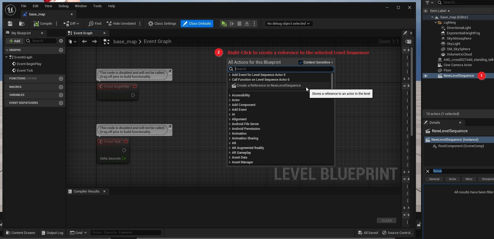The height and width of the screenshot is (239, 494).
Task: Open the Window menu
Action: 81,6
